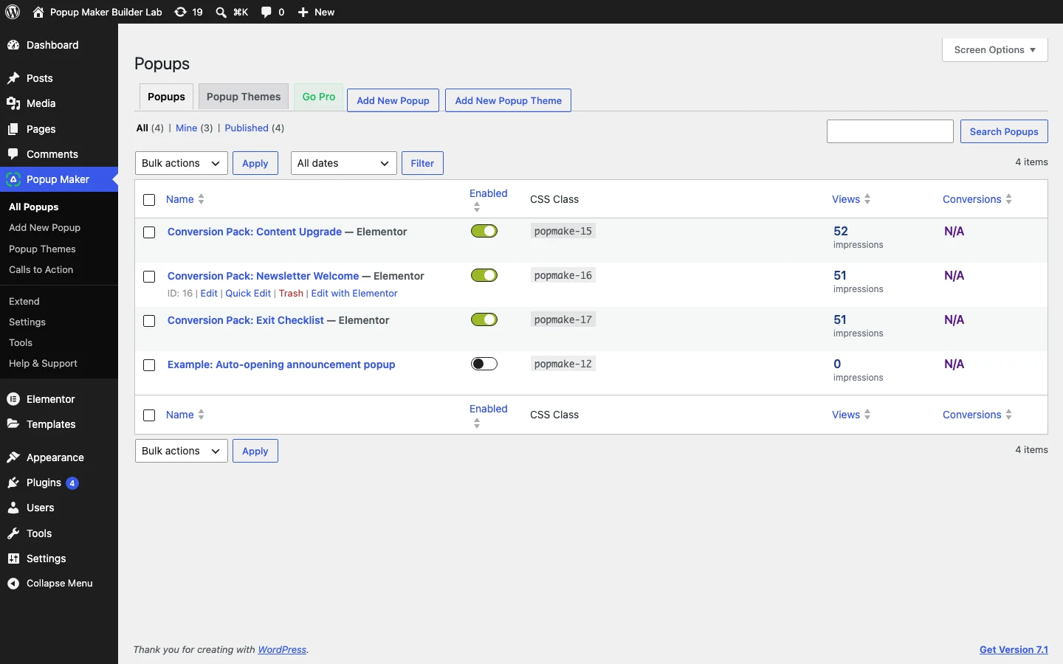Check the select-all box in table header

[x=149, y=200]
